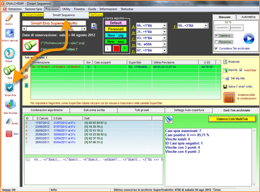Click the red-bordered flashlight spy package button
260x192 pixels.
[x=31, y=46]
